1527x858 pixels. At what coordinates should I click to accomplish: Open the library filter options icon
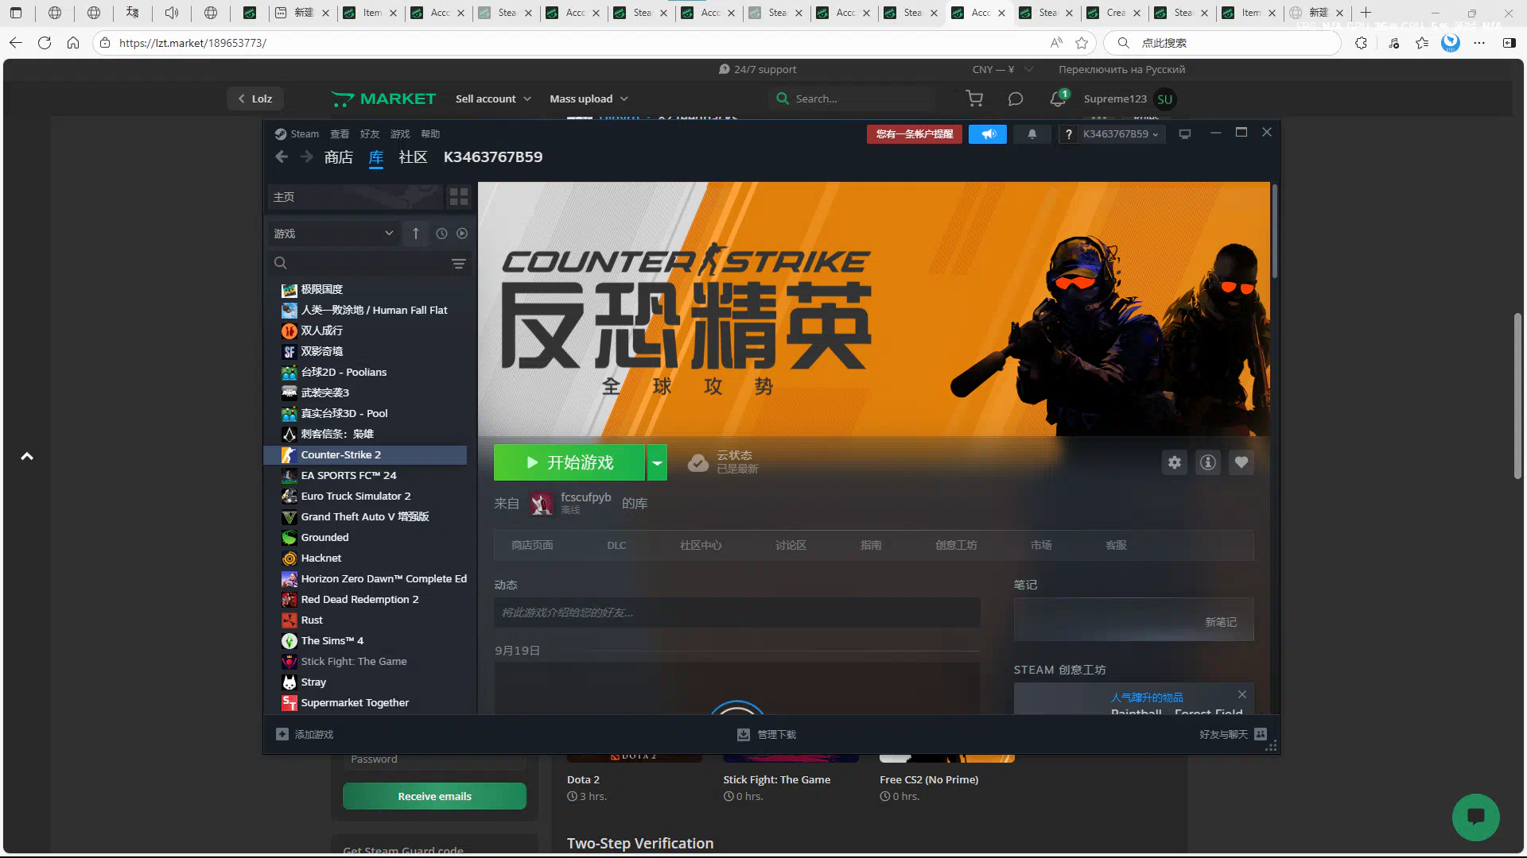click(459, 264)
